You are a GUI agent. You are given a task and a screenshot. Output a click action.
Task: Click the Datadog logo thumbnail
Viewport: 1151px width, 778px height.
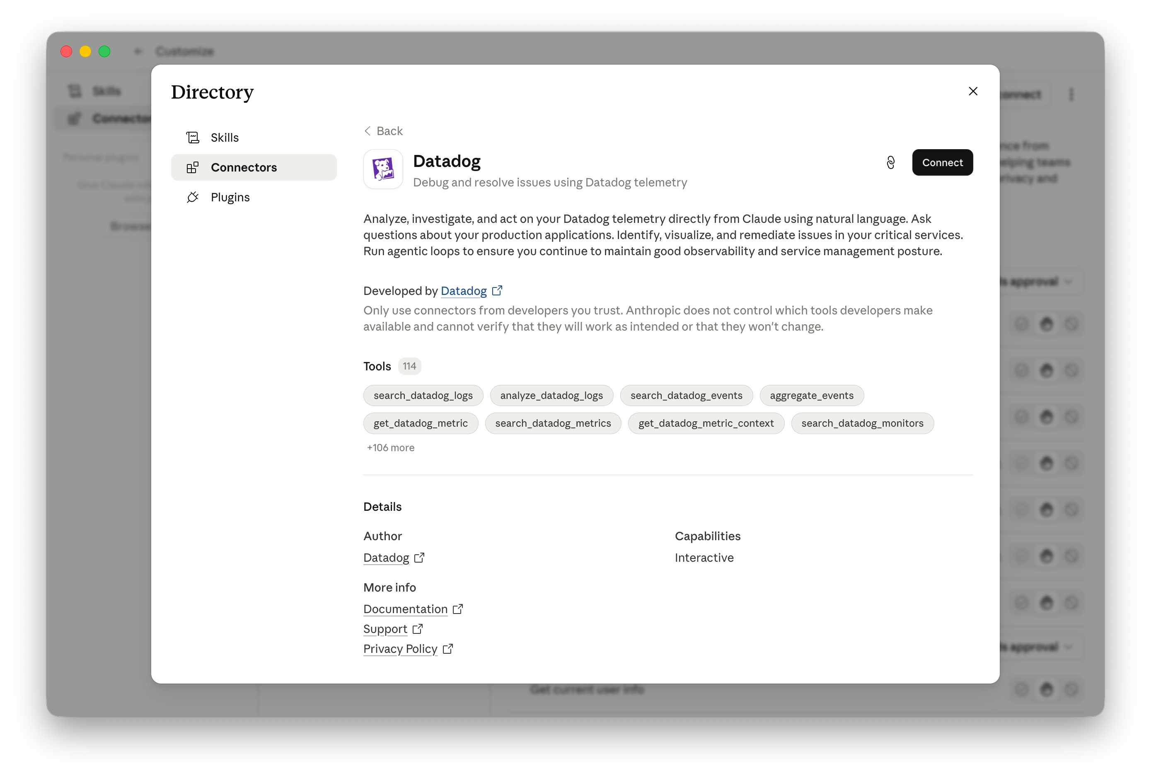pos(383,169)
